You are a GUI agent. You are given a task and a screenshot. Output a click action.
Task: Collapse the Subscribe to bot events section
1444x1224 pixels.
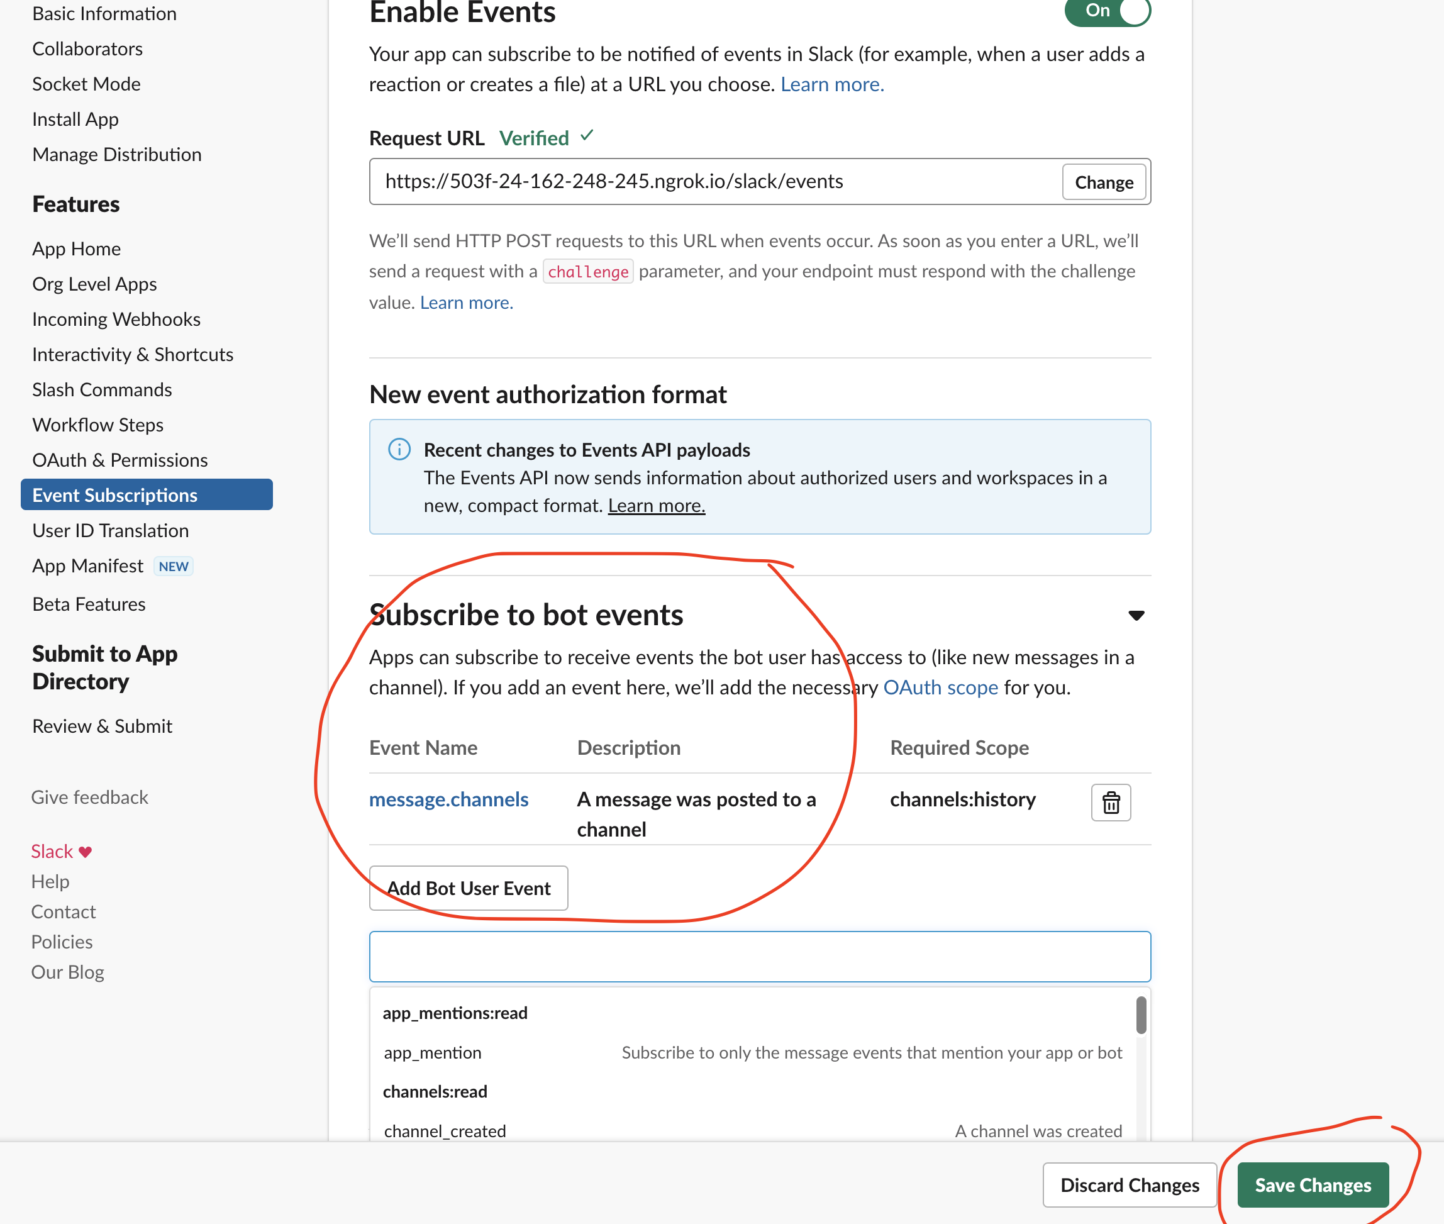1136,616
